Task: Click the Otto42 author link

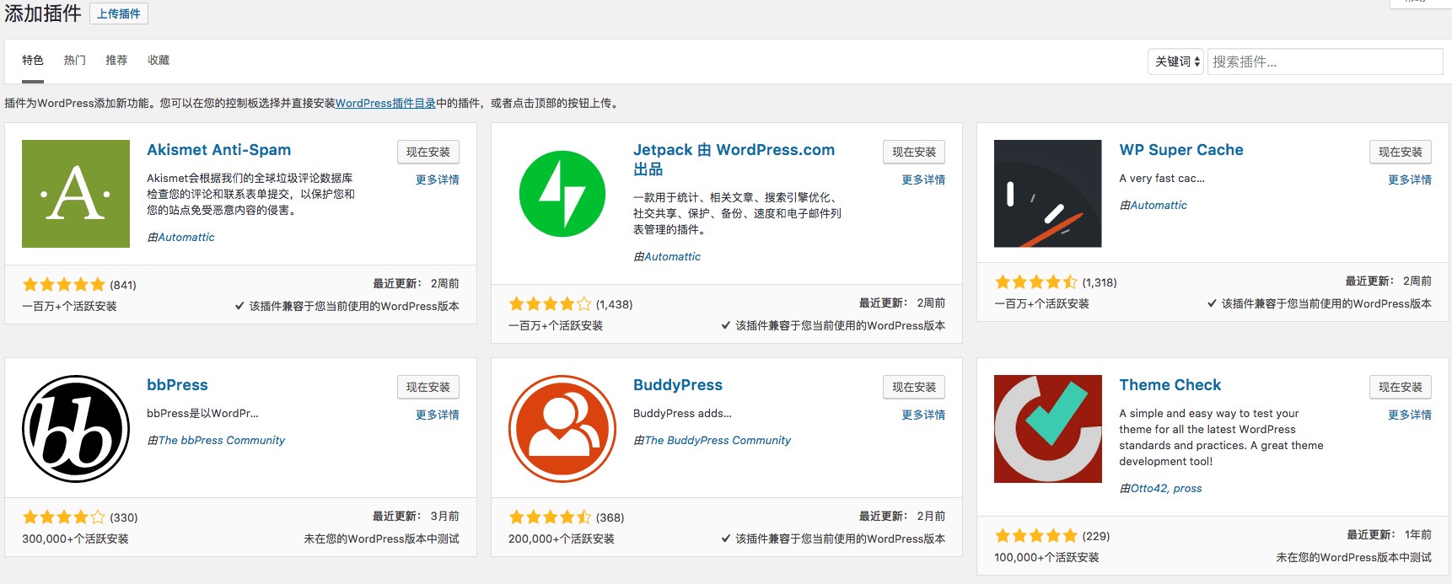Action: pos(1148,488)
